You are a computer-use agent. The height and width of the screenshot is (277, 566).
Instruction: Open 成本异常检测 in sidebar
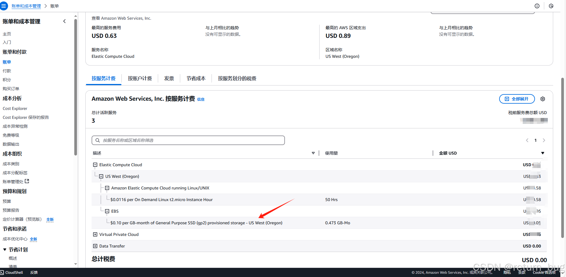(x=15, y=126)
